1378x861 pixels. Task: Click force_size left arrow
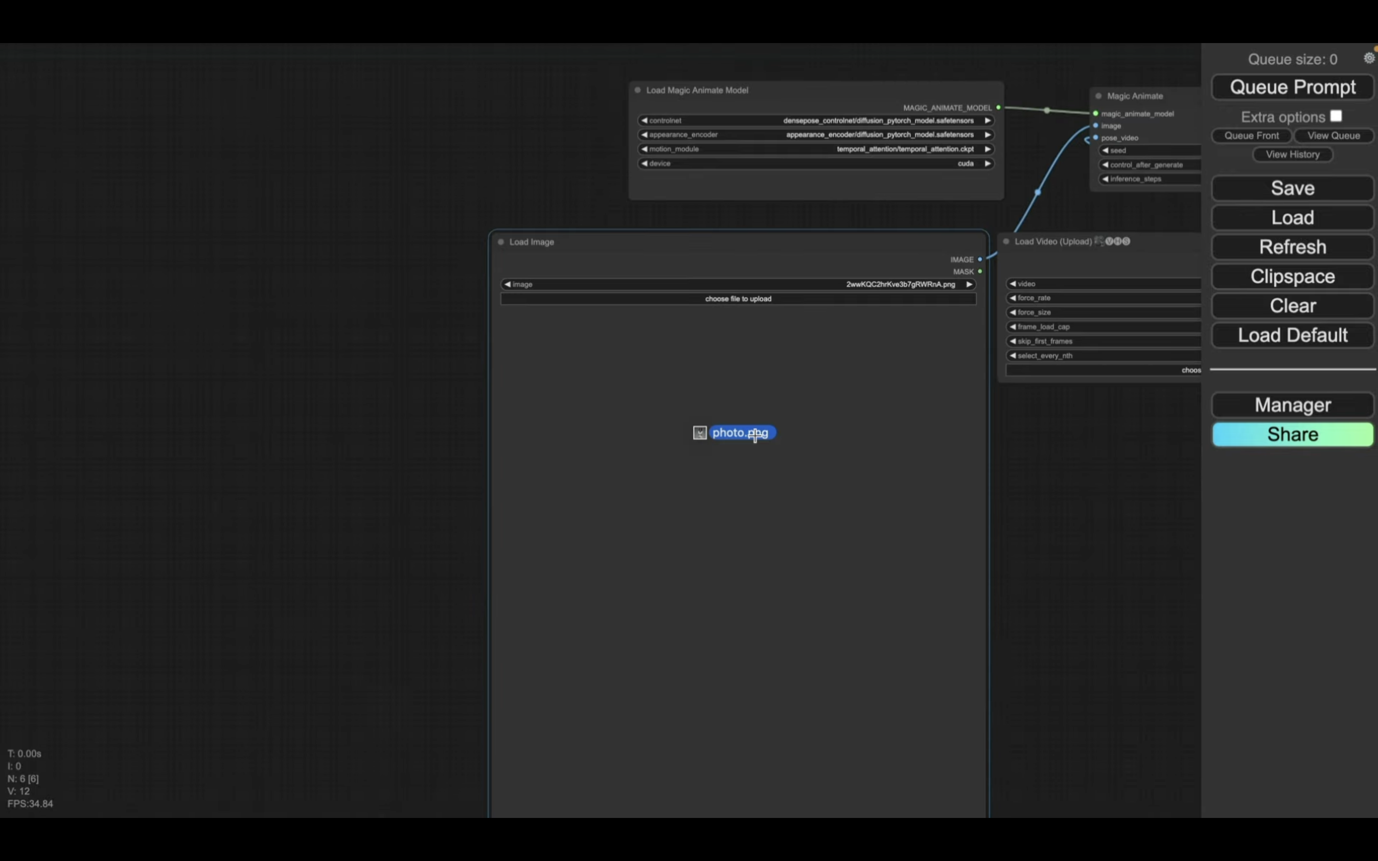tap(1013, 312)
